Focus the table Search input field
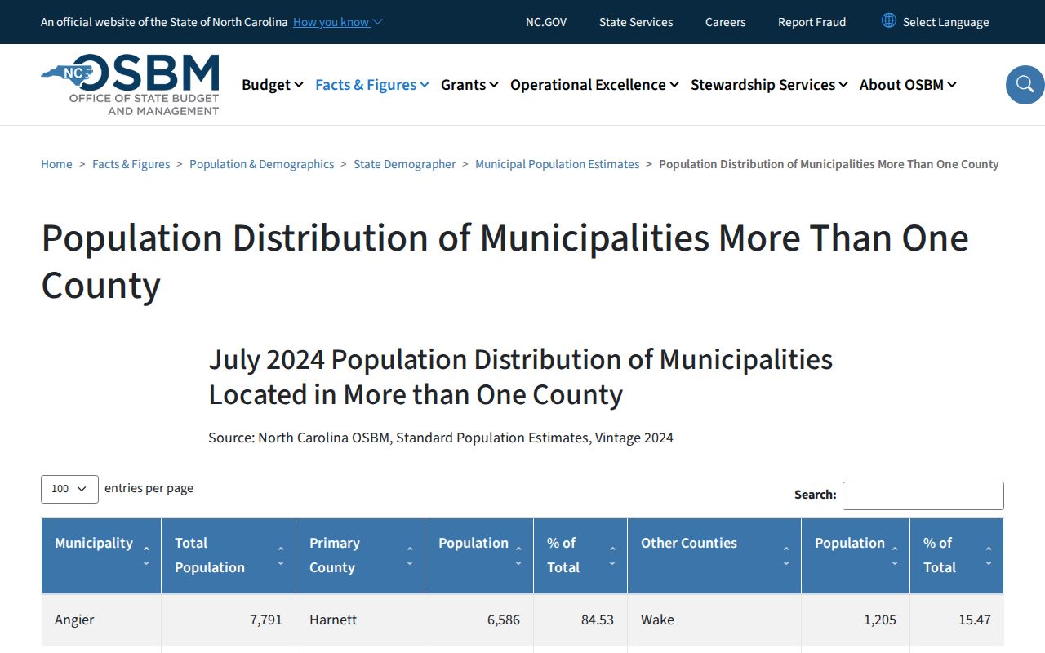 [923, 495]
